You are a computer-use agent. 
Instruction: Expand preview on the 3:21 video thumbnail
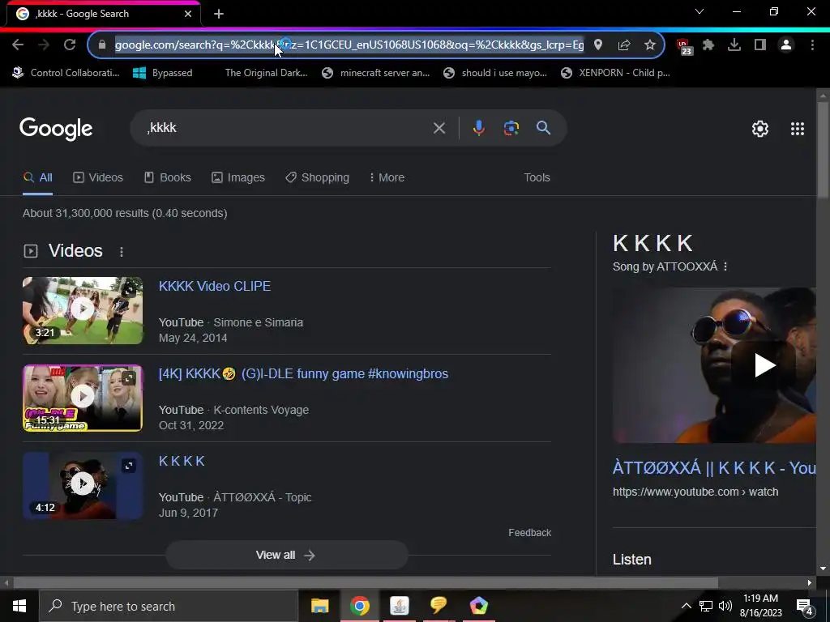point(129,291)
